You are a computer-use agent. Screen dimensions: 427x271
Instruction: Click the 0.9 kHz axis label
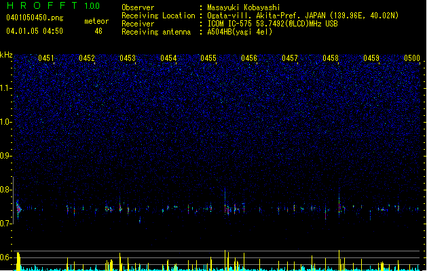pyautogui.click(x=6, y=156)
